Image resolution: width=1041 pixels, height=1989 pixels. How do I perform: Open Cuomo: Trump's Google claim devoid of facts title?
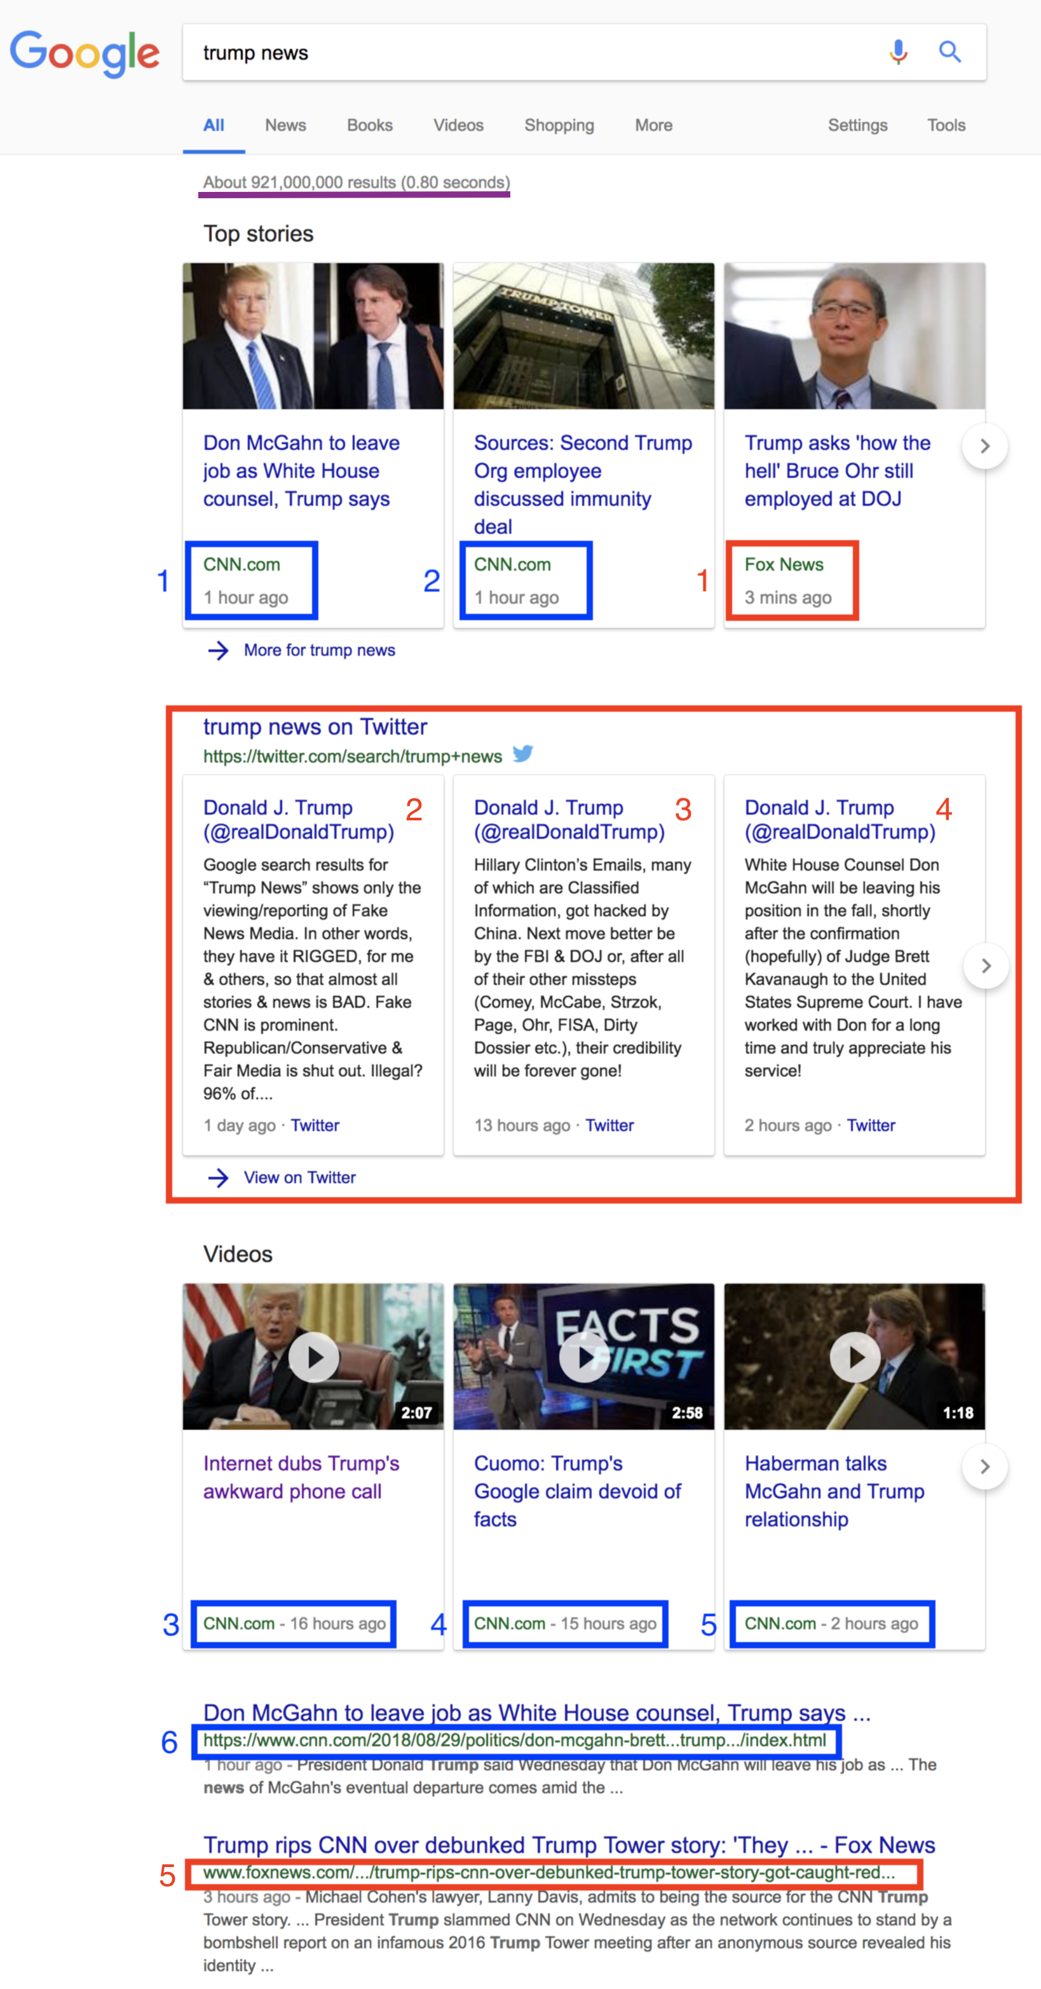click(578, 1491)
